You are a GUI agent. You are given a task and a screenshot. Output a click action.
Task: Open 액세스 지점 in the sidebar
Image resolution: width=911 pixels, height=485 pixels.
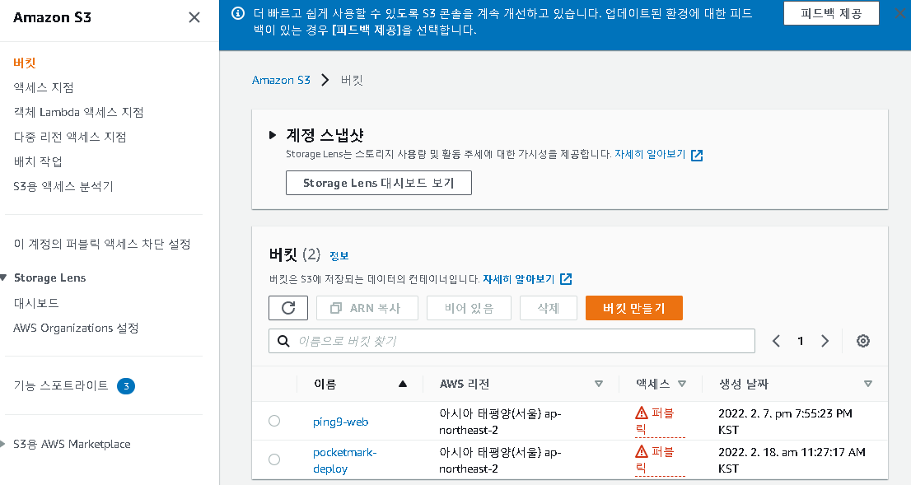pyautogui.click(x=44, y=88)
